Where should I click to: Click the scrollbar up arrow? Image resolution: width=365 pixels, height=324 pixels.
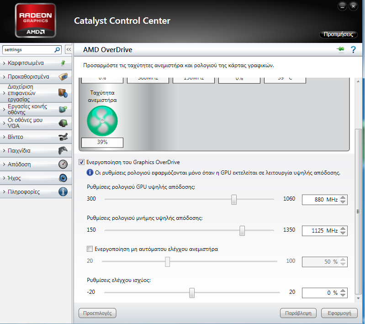point(358,81)
